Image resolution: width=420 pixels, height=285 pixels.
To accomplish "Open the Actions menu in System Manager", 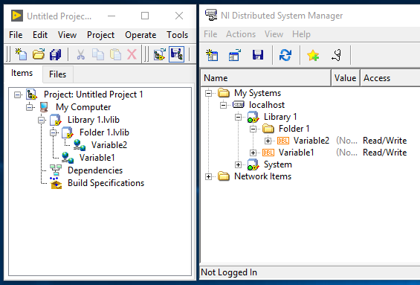I will [x=241, y=34].
